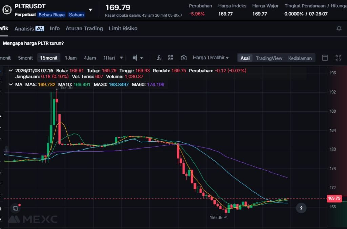This screenshot has height=229, width=347.
Task: Click the calendar icon at chart bottom-left
Action: coord(15,208)
